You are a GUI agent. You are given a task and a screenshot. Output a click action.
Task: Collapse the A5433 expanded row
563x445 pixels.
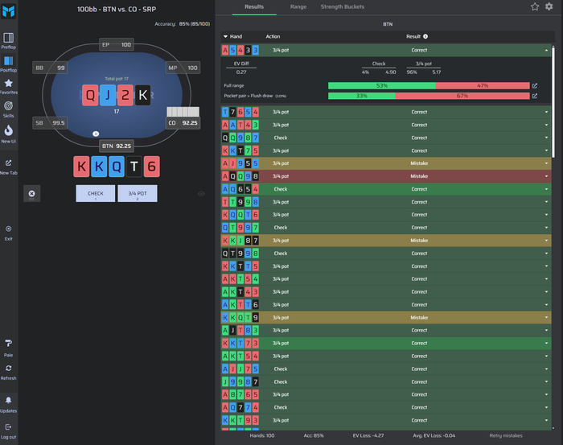click(x=546, y=50)
